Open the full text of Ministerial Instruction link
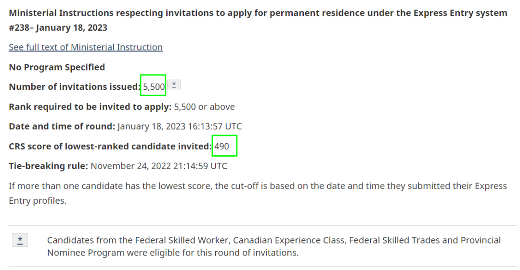Image resolution: width=520 pixels, height=270 pixels. (x=86, y=47)
